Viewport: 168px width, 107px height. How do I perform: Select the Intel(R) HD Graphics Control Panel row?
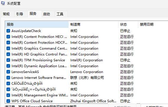click(x=87, y=54)
